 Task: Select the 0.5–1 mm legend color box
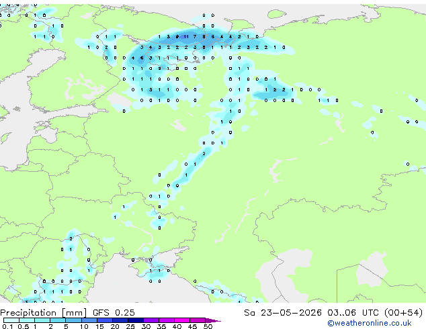click(x=27, y=320)
